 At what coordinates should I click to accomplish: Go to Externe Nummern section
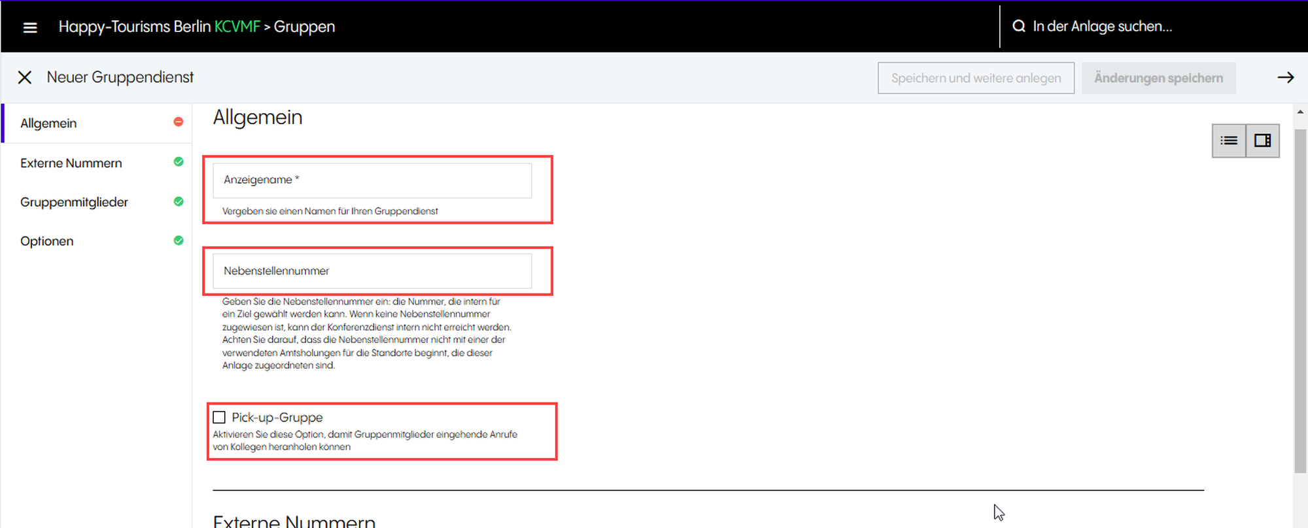[71, 163]
